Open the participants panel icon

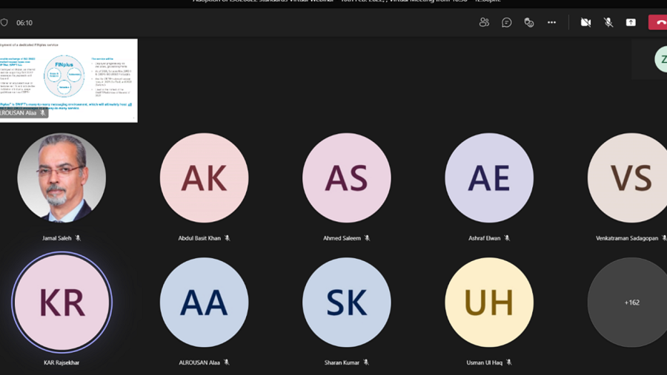[x=484, y=22]
